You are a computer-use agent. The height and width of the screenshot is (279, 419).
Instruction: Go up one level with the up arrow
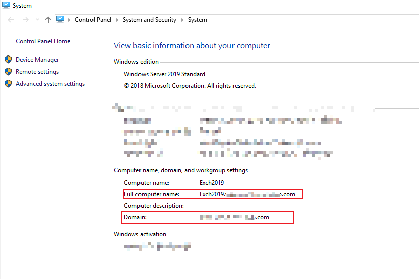coord(48,20)
